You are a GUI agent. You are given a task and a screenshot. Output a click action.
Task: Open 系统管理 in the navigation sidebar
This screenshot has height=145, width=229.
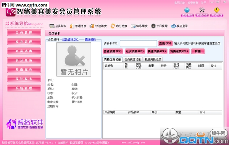pos(24,88)
